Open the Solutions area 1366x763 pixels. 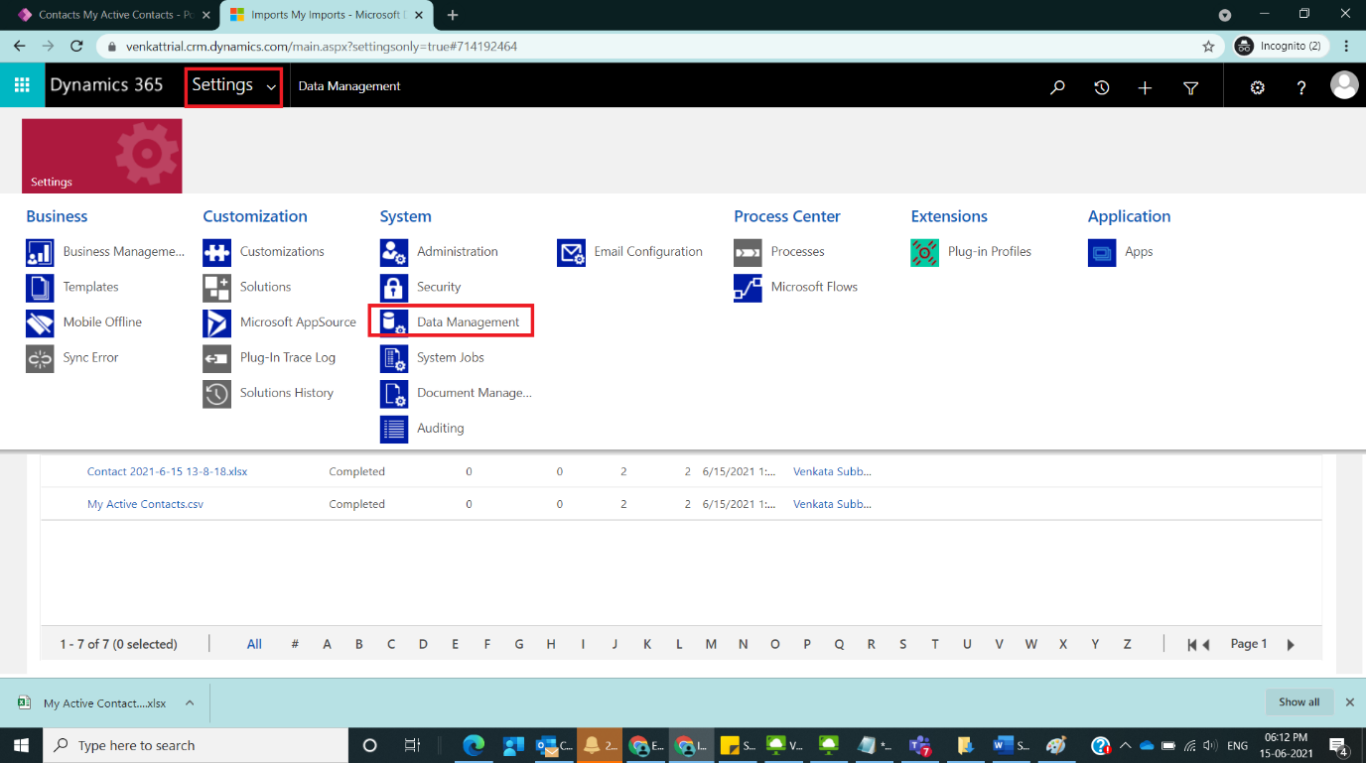266,287
